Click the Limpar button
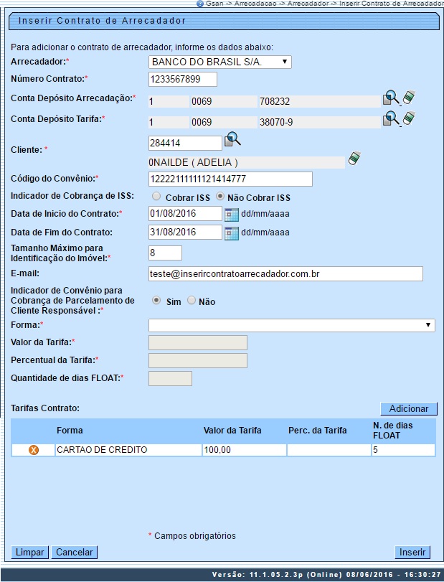This screenshot has width=444, height=582. 29,553
